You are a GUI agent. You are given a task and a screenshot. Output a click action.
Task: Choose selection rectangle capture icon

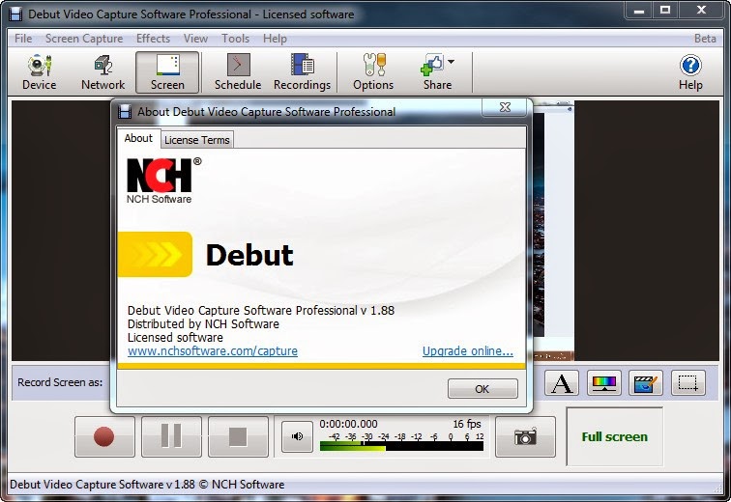click(688, 383)
